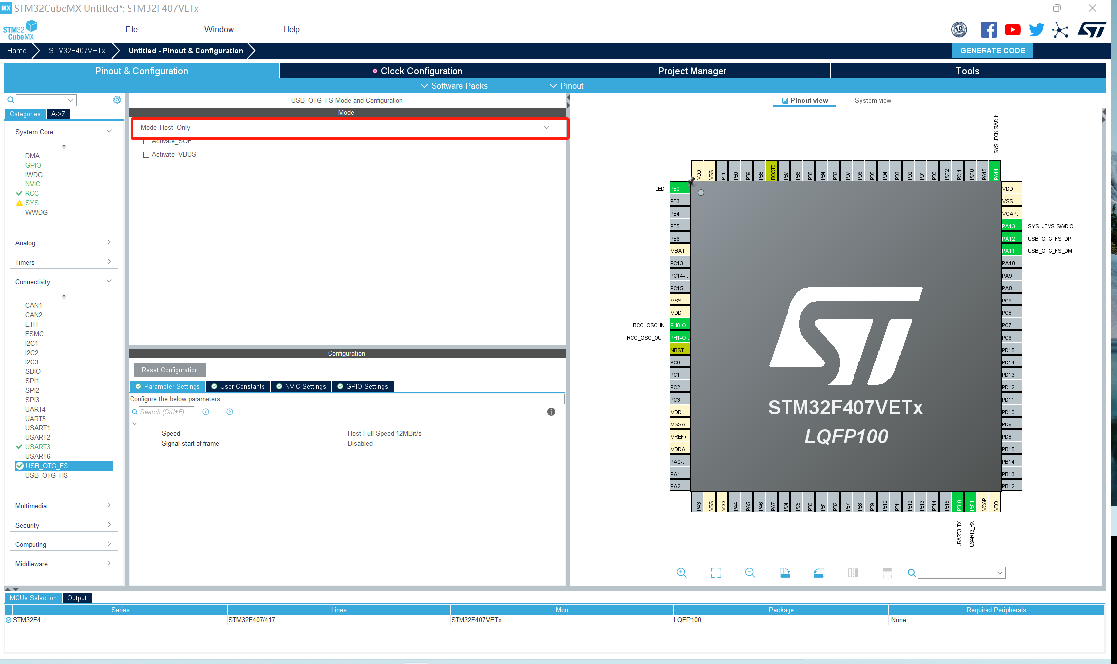This screenshot has height=664, width=1117.
Task: Enable the Activate_VBUS checkbox
Action: [x=146, y=154]
